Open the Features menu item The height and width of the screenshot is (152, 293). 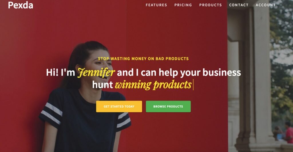(x=157, y=5)
